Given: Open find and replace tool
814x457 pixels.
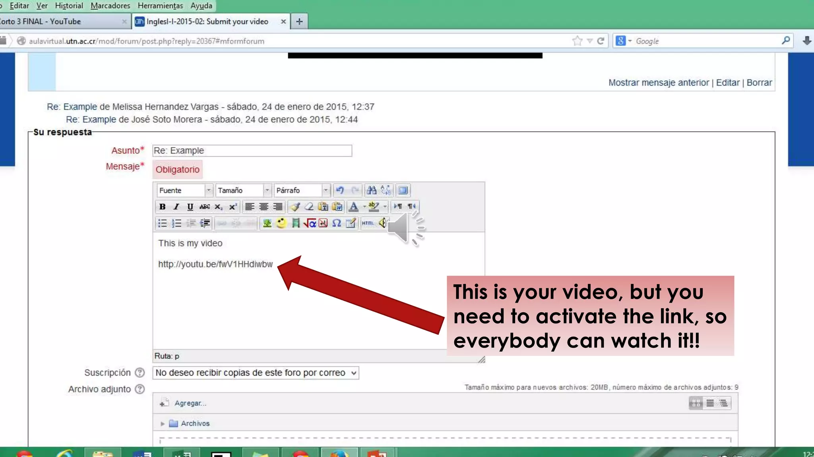Looking at the screenshot, I should (386, 190).
